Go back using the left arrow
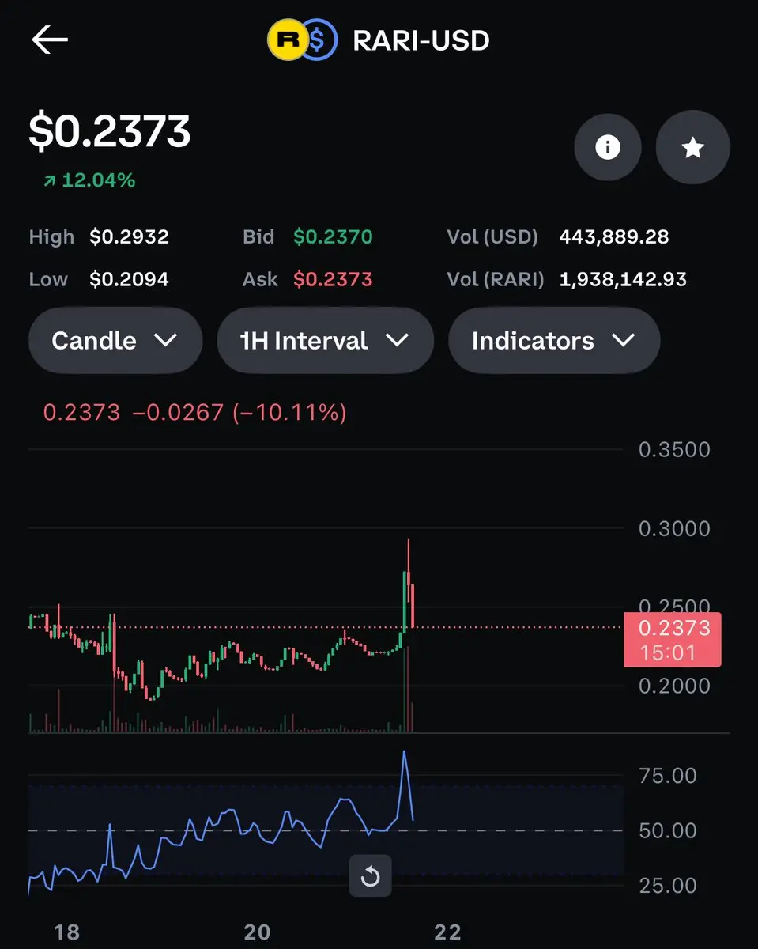This screenshot has width=758, height=949. tap(50, 40)
